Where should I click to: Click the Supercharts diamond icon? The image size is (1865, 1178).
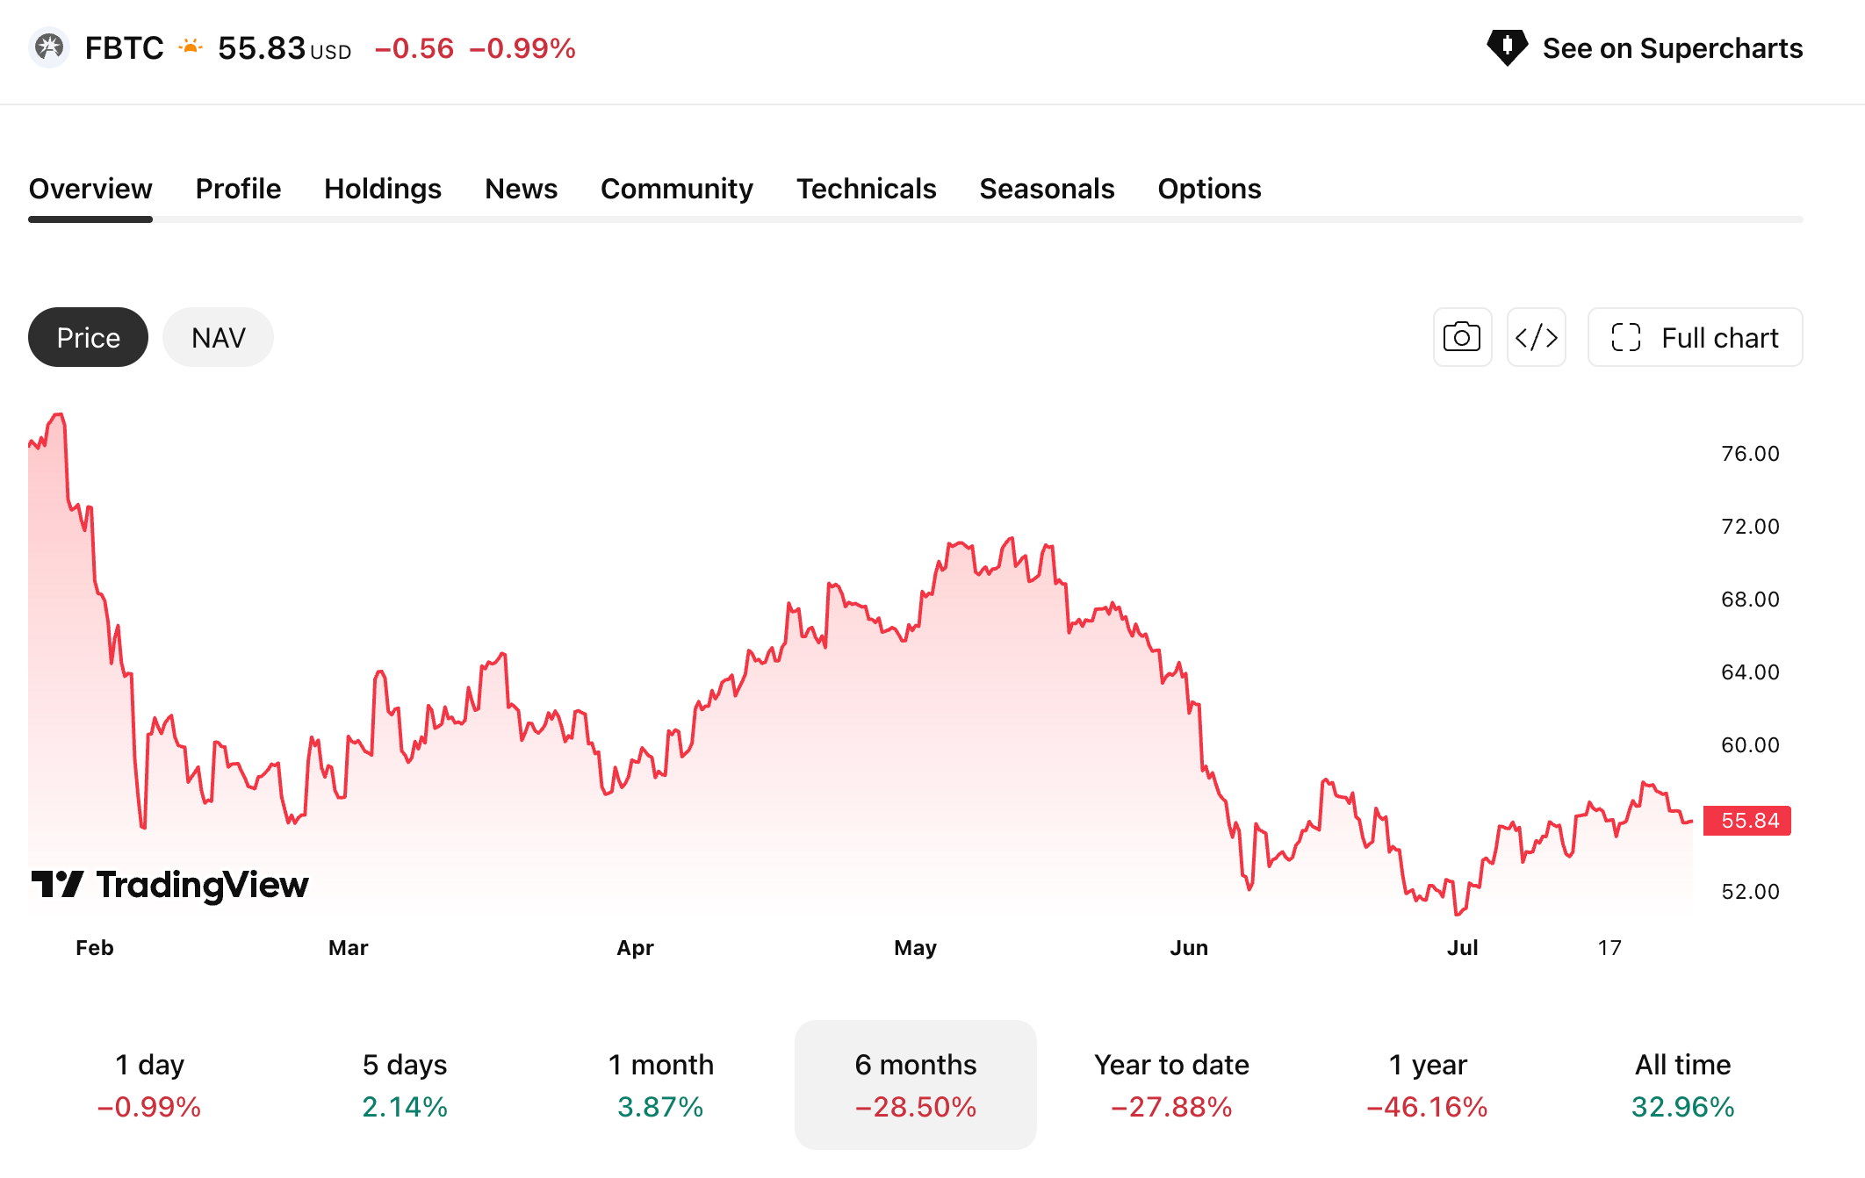(x=1507, y=47)
